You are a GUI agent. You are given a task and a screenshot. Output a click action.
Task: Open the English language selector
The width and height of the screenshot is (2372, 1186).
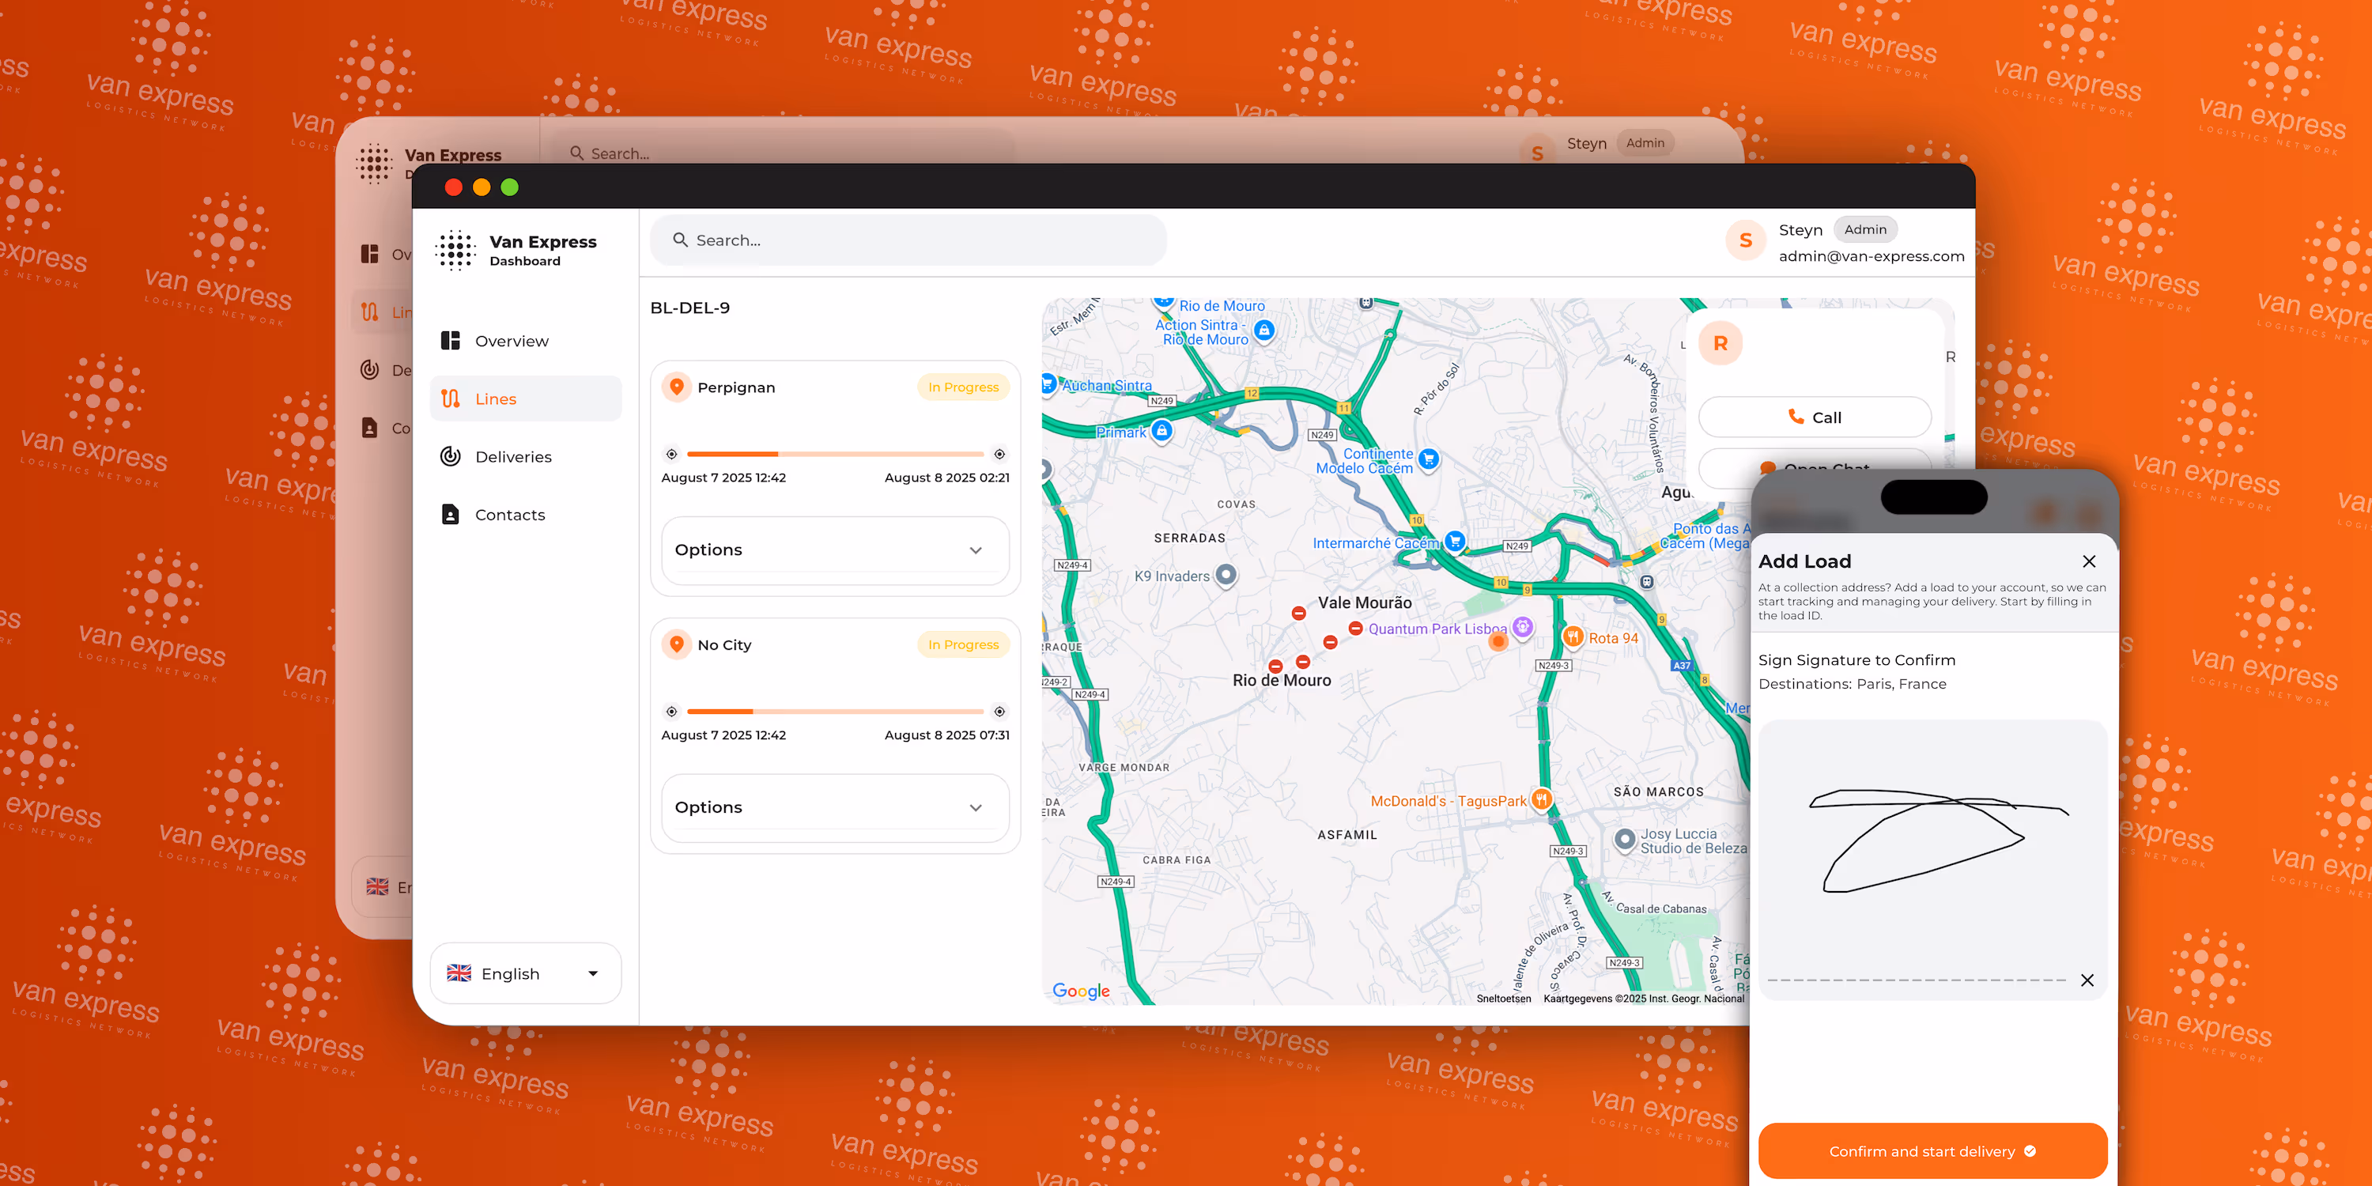(x=525, y=973)
